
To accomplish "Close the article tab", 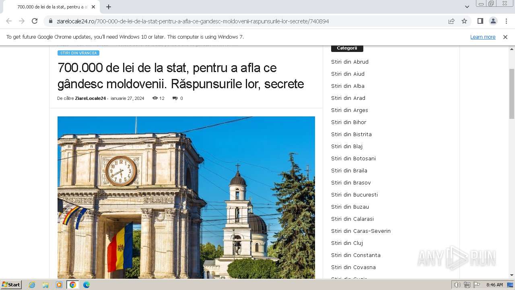I will pos(93,7).
